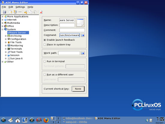This screenshot has height=124, width=165.
Task: Click the alarm clock tray icon
Action: [x=151, y=120]
